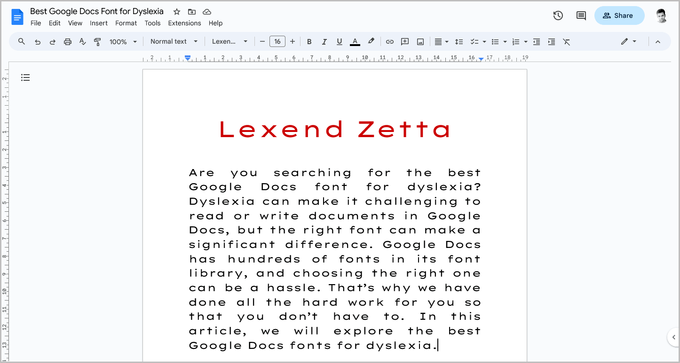
Task: Decrease font size with minus button
Action: click(x=262, y=42)
